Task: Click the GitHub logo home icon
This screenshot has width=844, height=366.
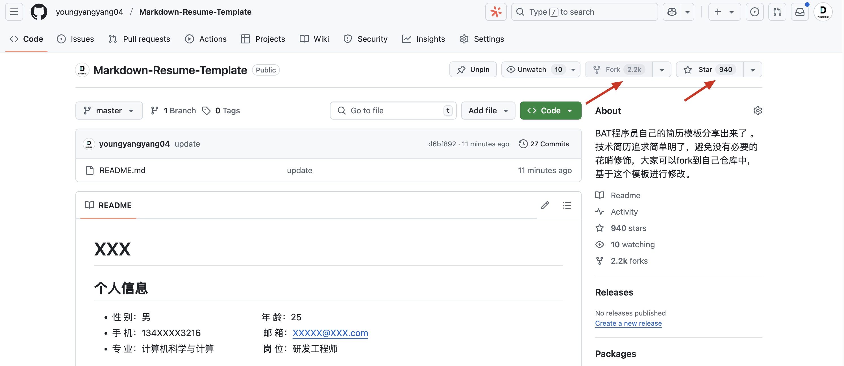Action: 39,12
